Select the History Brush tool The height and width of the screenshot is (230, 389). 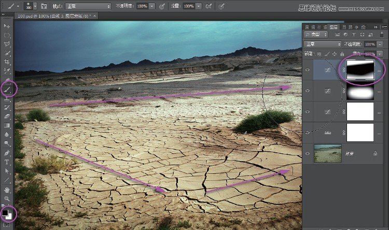pyautogui.click(x=7, y=107)
